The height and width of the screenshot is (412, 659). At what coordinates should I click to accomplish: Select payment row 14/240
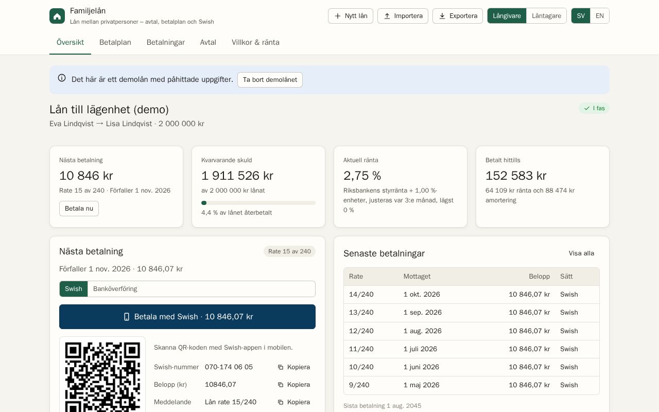tap(472, 295)
